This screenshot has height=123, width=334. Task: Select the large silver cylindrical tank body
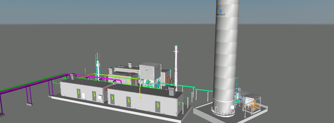[x=226, y=59]
